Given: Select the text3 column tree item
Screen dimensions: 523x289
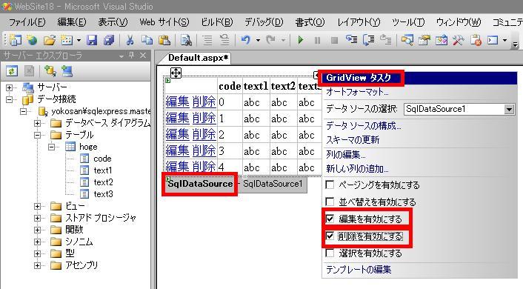Looking at the screenshot, I should coord(104,194).
